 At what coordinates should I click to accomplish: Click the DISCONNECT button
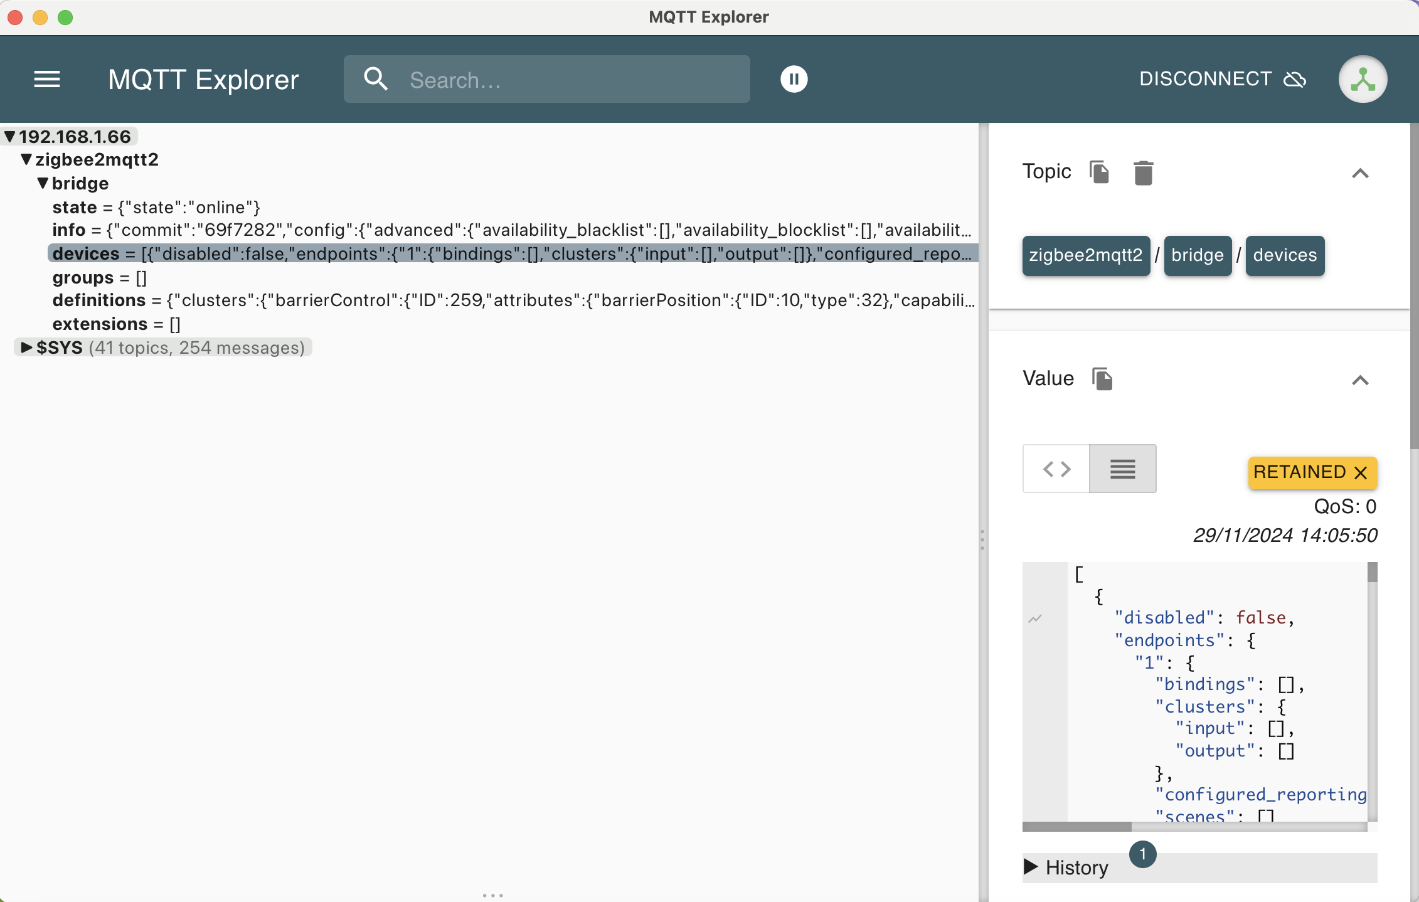click(1205, 79)
